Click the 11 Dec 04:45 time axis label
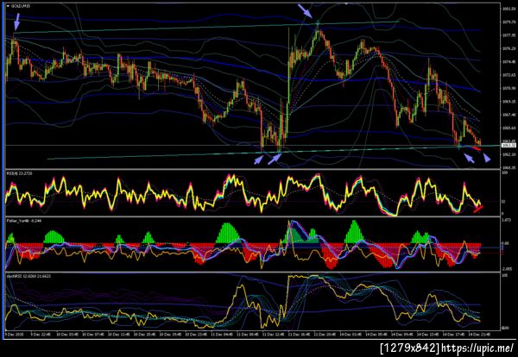518x357 pixels. (221, 335)
